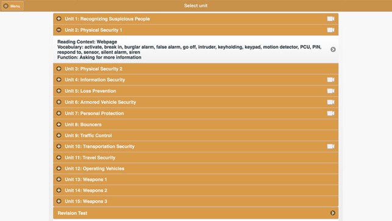The height and width of the screenshot is (221, 392).
Task: Click the Revision Test arrow icon
Action: click(332, 213)
